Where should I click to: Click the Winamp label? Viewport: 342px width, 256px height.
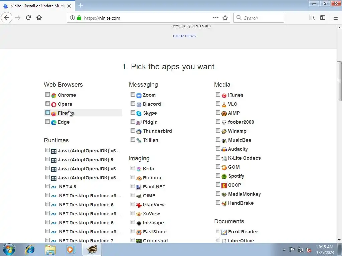click(237, 131)
